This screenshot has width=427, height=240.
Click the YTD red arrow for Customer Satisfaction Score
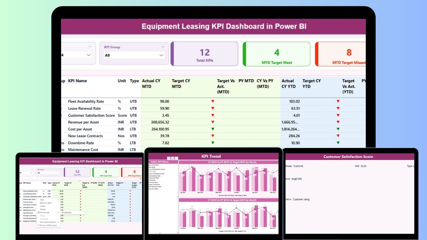point(338,115)
